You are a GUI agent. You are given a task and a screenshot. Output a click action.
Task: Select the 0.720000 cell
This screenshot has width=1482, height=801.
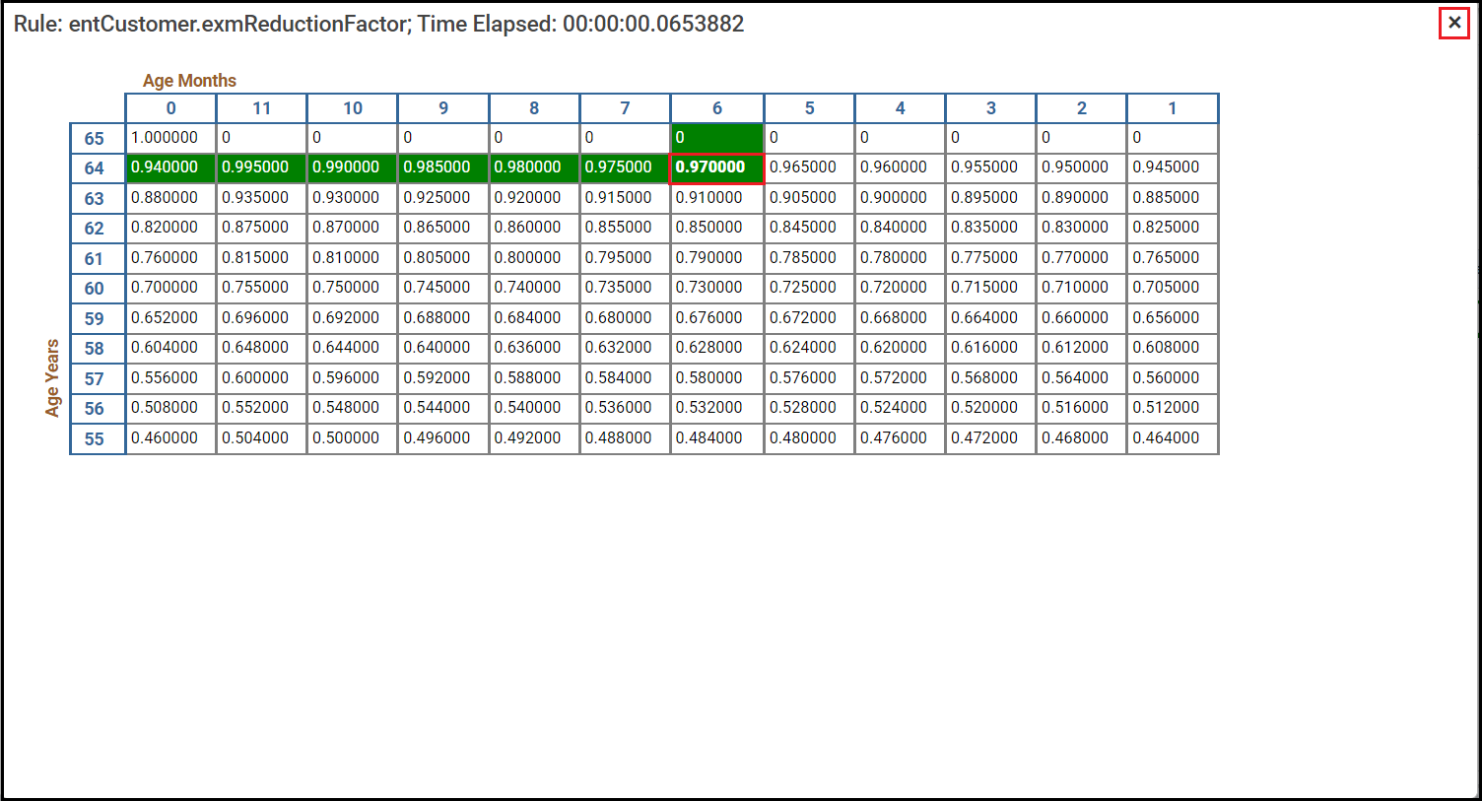tap(900, 288)
